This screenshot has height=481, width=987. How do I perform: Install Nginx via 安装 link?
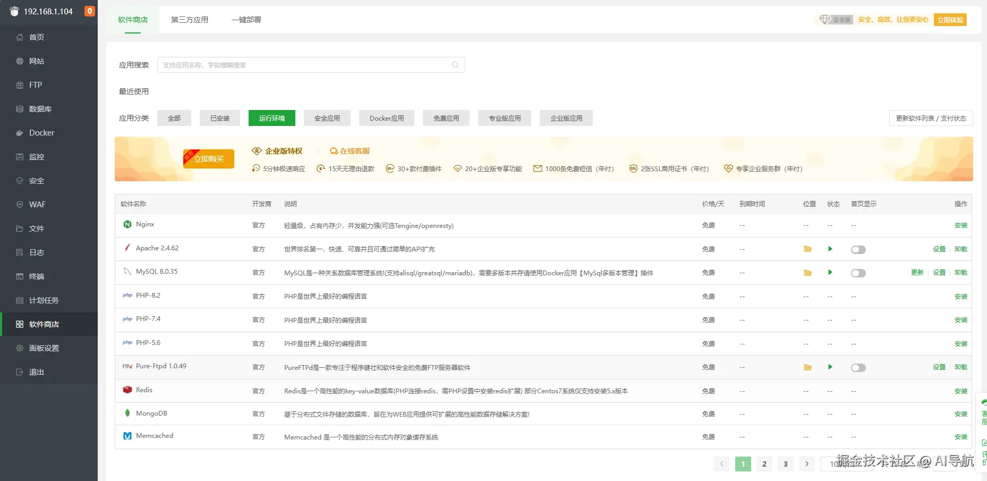(x=961, y=225)
